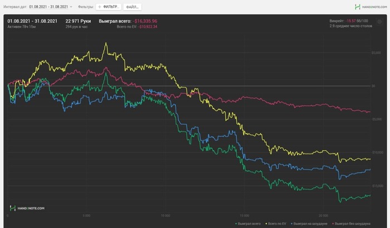Viewport: 390px width, 228px height.
Task: Click yellow legend dot for Всего по EV
Action: 266,224
